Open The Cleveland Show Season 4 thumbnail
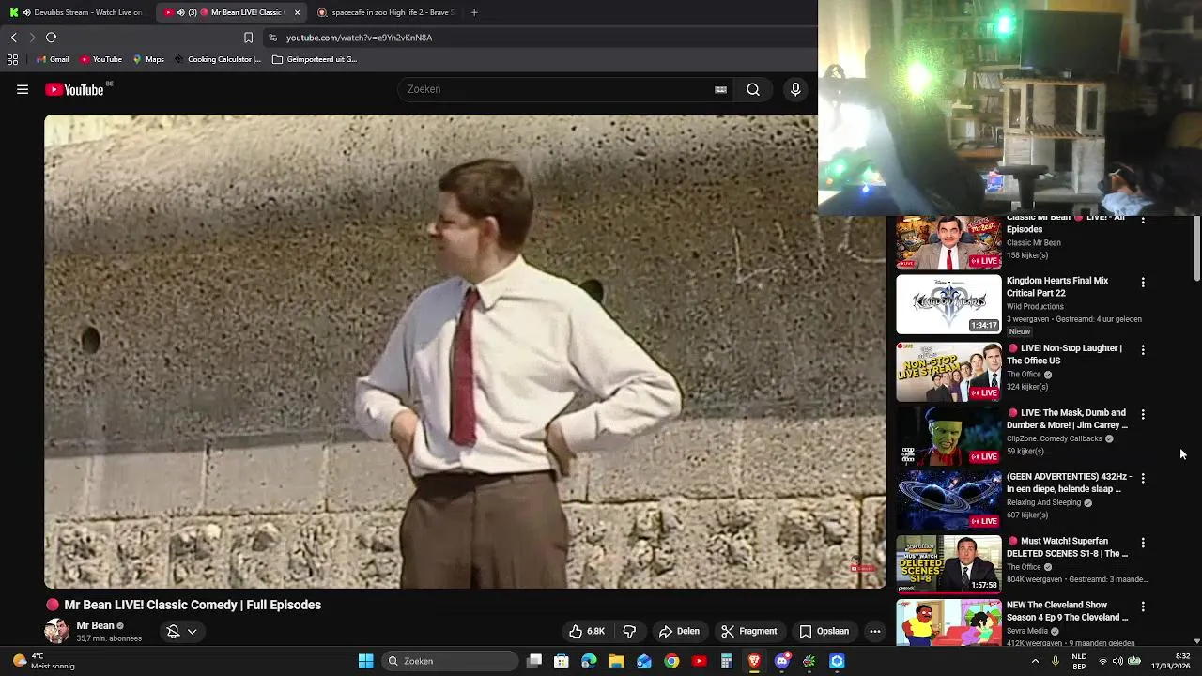 click(x=948, y=622)
